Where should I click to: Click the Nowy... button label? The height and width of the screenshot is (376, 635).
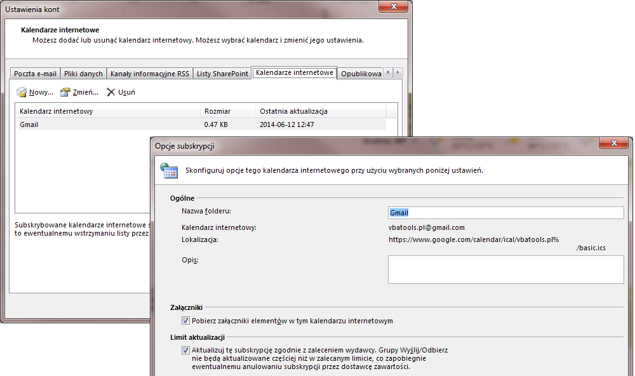pyautogui.click(x=41, y=92)
